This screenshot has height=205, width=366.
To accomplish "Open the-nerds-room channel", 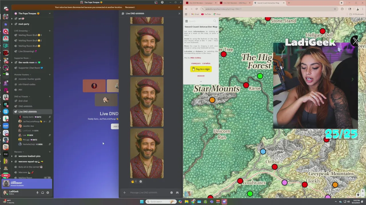I will 32,62.
